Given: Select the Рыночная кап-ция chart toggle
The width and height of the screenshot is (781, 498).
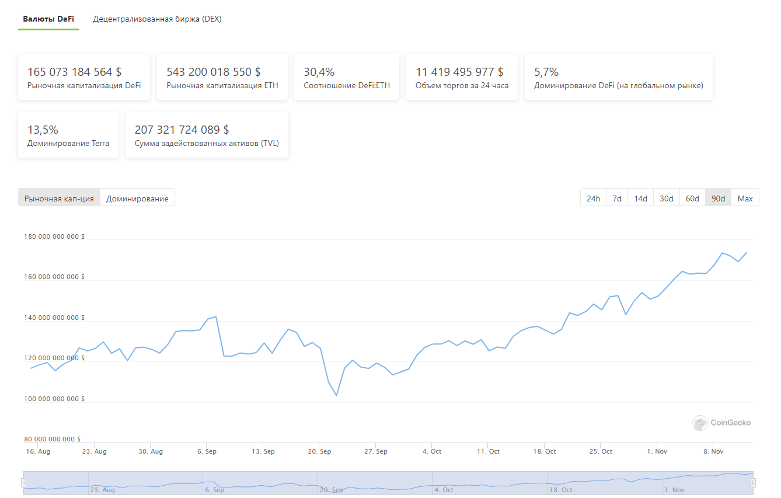Looking at the screenshot, I should (59, 198).
